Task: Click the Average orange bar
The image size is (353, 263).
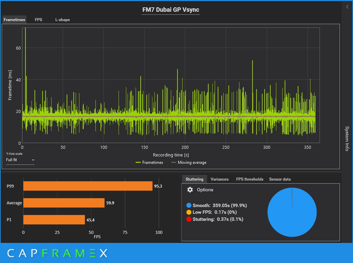Action: tap(64, 203)
